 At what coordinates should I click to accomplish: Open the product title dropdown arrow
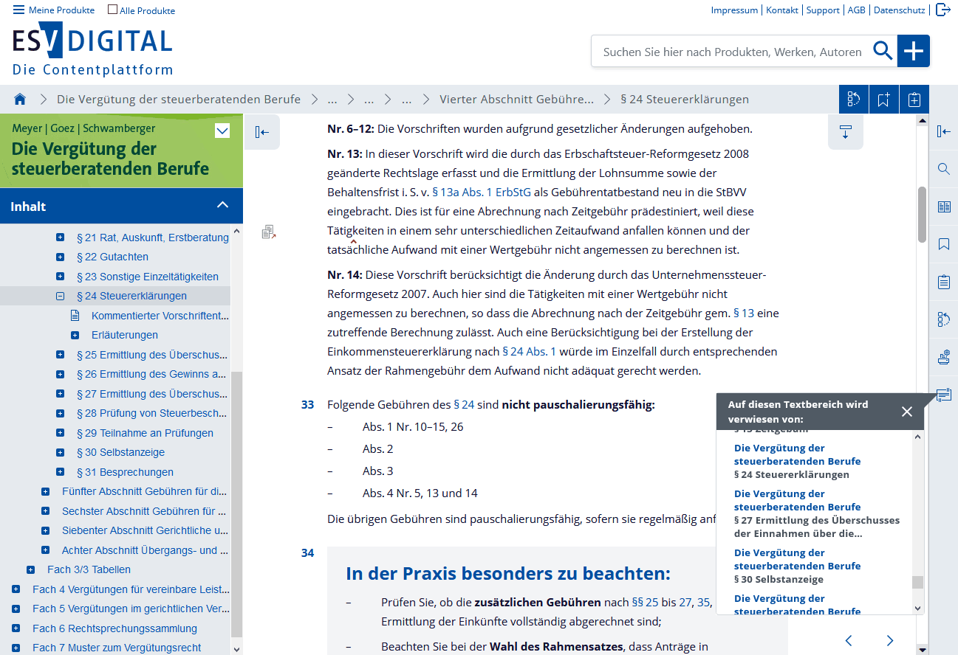pyautogui.click(x=222, y=131)
